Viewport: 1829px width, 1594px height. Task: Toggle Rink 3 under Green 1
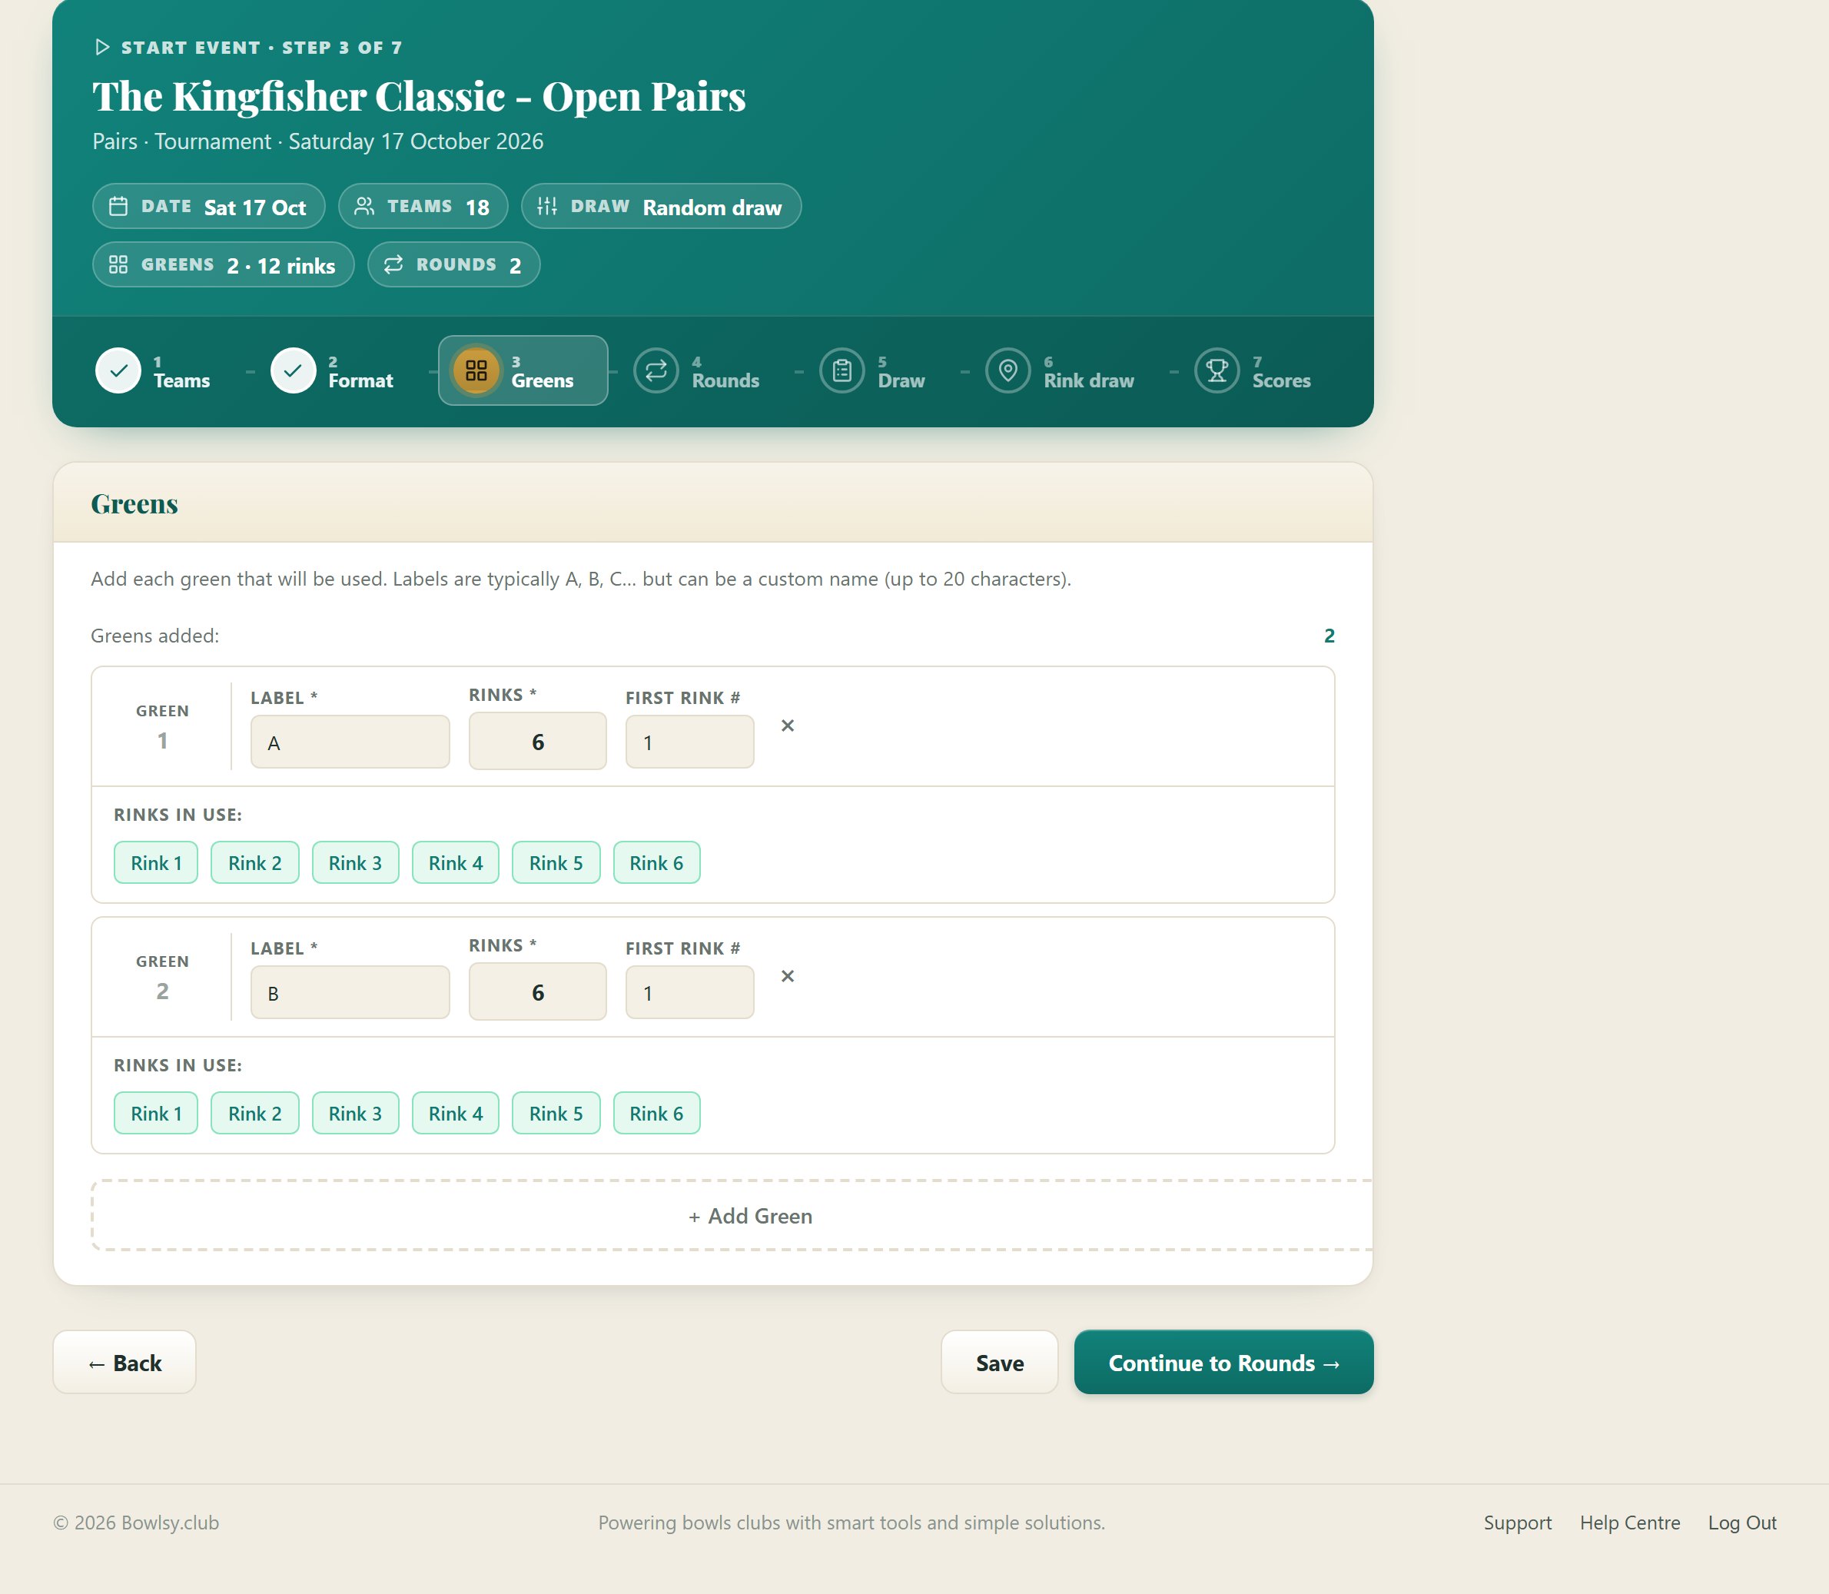point(355,863)
